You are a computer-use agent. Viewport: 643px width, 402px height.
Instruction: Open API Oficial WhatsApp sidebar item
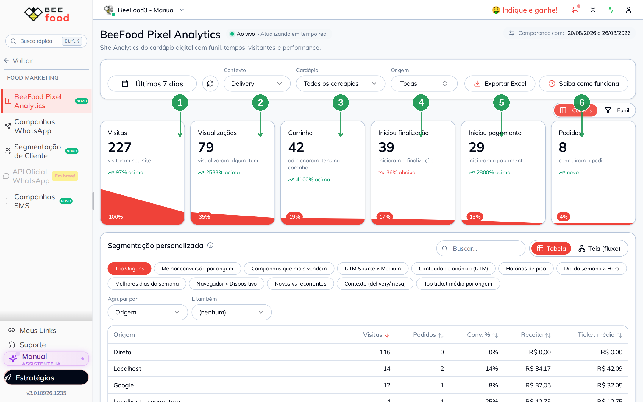(x=46, y=176)
